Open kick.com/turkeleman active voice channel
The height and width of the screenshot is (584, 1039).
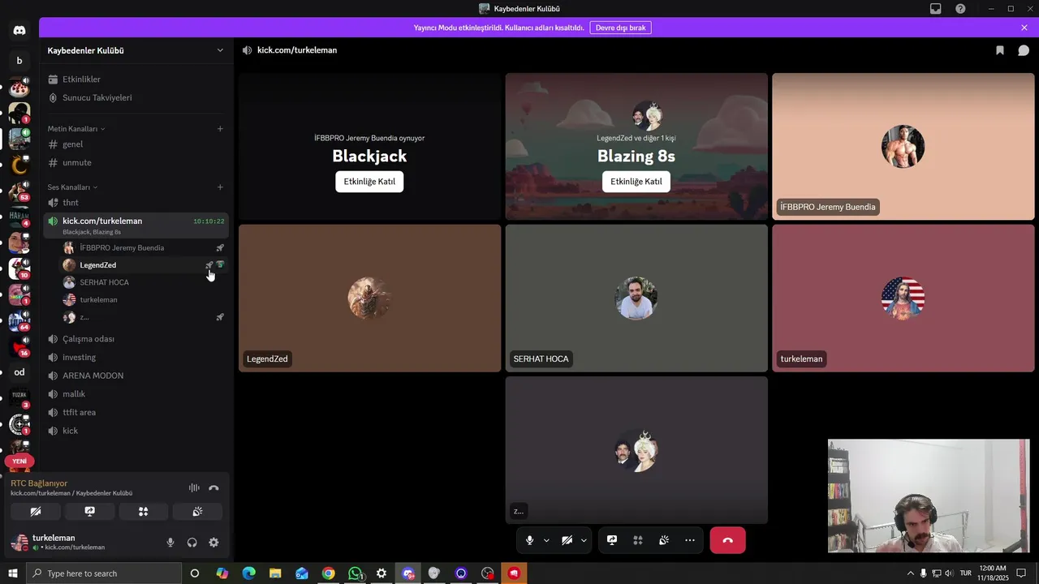pyautogui.click(x=136, y=225)
